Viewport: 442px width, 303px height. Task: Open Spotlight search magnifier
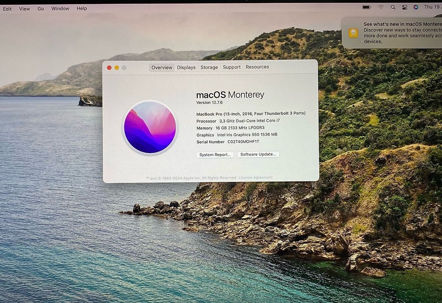[393, 7]
